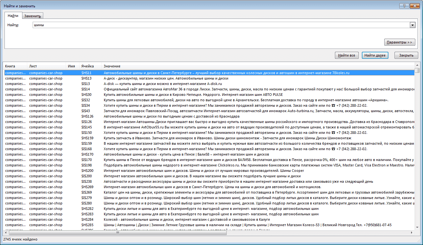Select result row with cell $I$170
The height and width of the screenshot is (245, 423).
pyautogui.click(x=209, y=160)
